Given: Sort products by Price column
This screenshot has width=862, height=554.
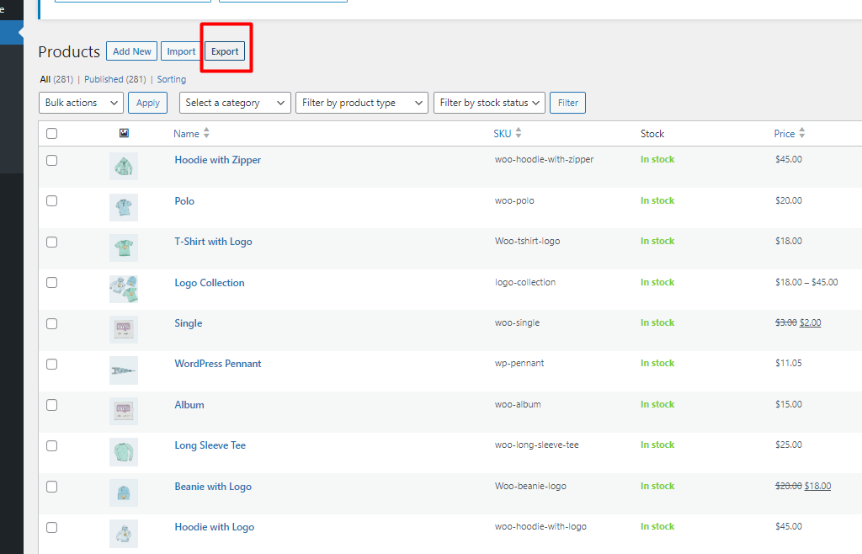Looking at the screenshot, I should tap(785, 134).
